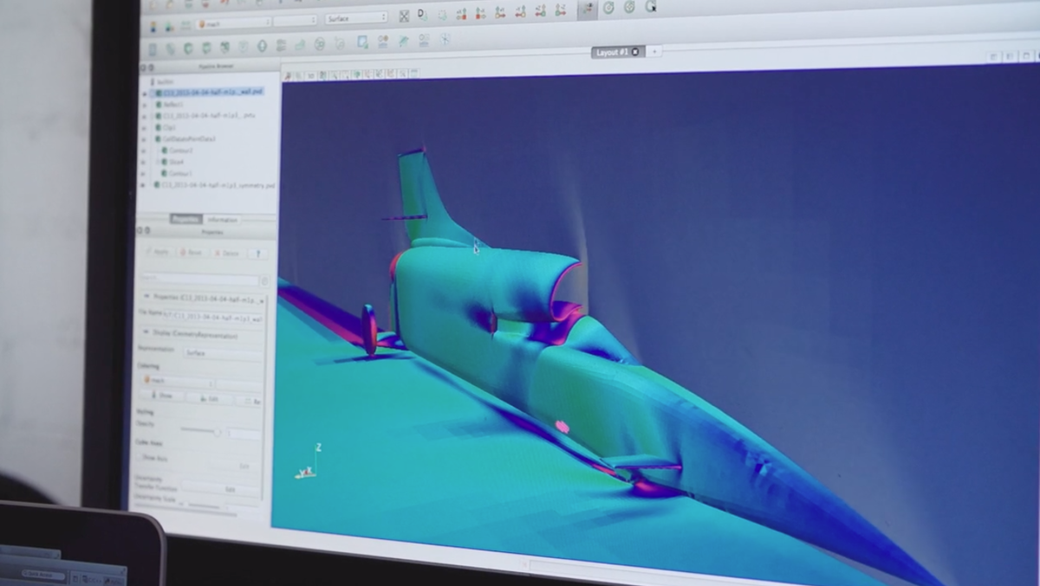Enable the Show Axis checkbox
This screenshot has width=1040, height=586.
tap(140, 457)
